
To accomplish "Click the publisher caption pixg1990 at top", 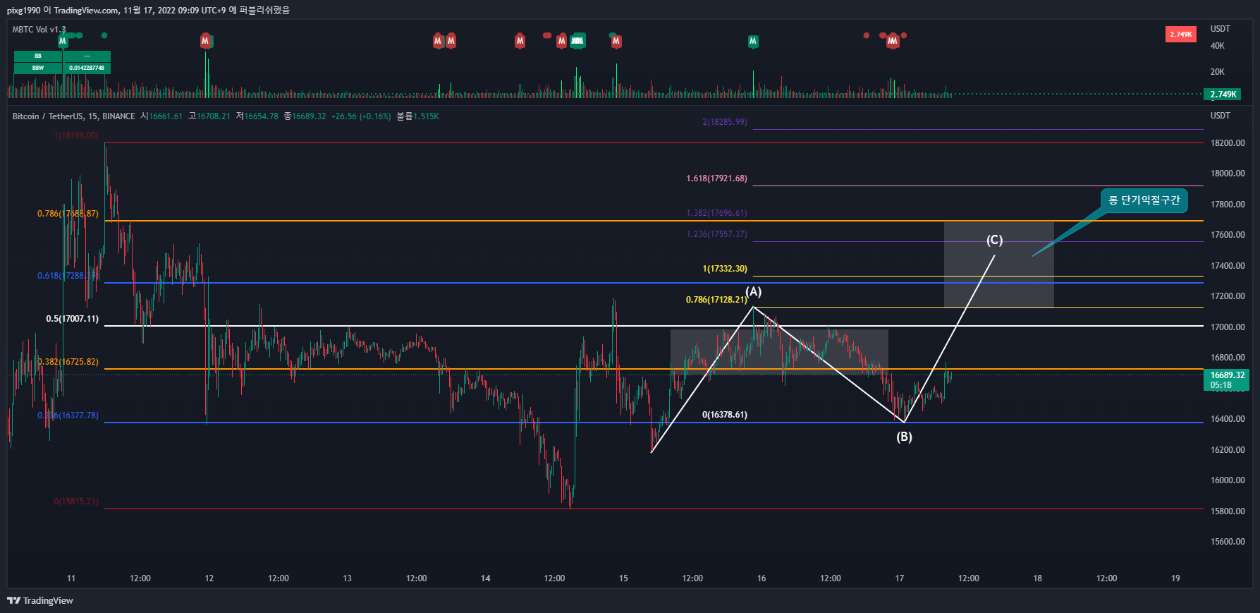I will 148,10.
